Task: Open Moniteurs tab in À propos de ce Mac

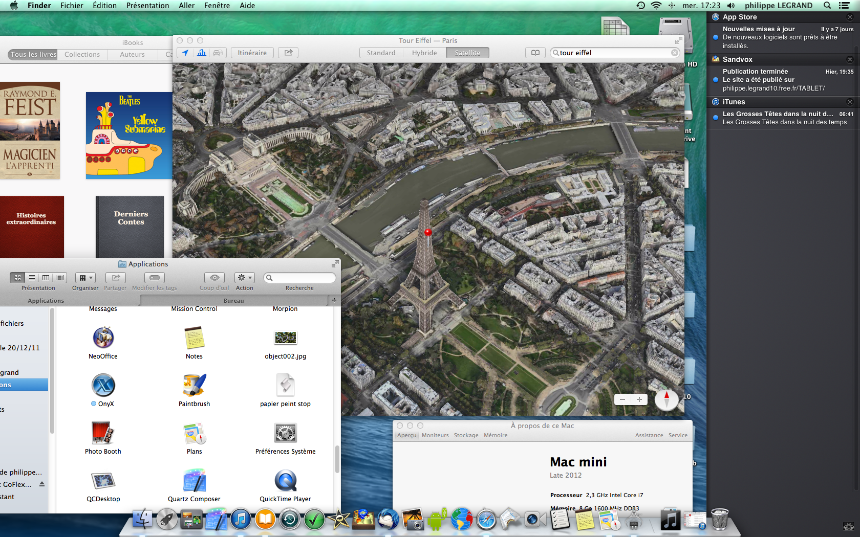Action: (435, 435)
